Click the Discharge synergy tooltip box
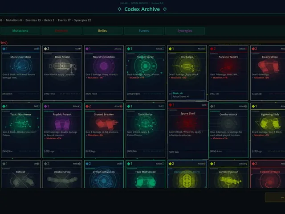 coord(188,95)
